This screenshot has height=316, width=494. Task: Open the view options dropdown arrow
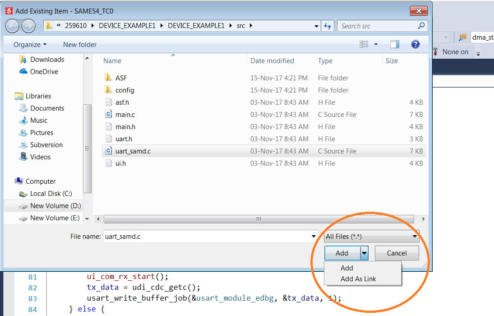(x=376, y=44)
